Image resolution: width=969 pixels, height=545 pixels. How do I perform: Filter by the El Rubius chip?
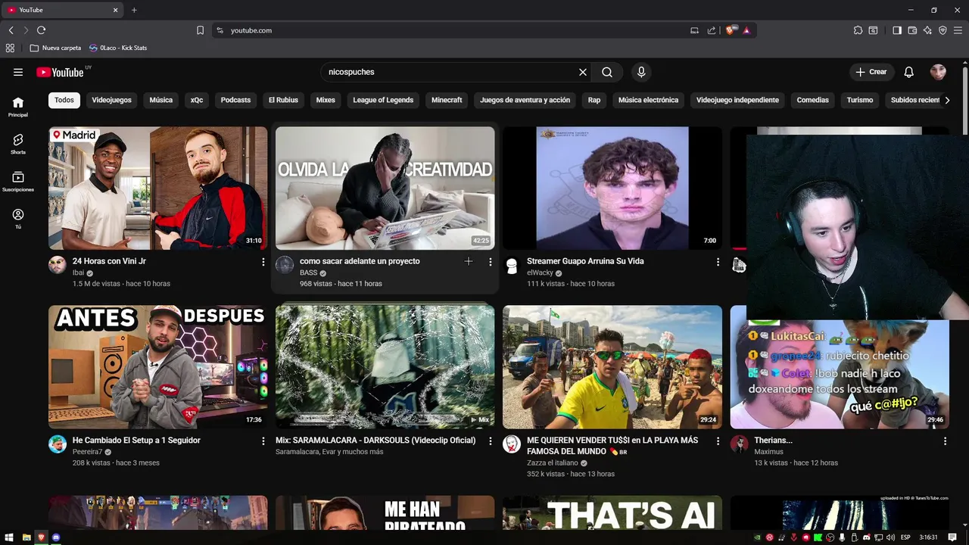point(283,100)
